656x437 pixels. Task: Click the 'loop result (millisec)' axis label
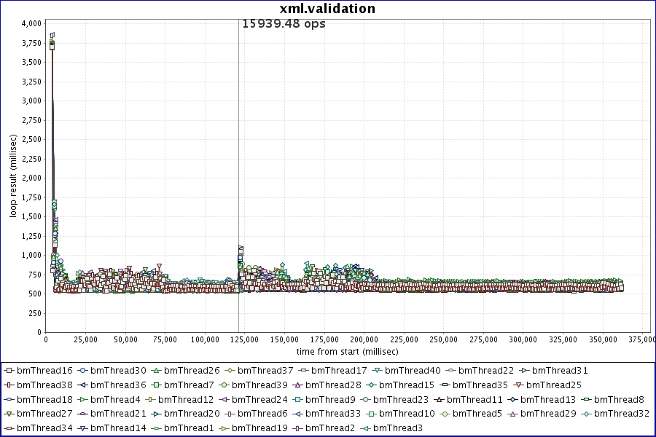click(x=12, y=175)
